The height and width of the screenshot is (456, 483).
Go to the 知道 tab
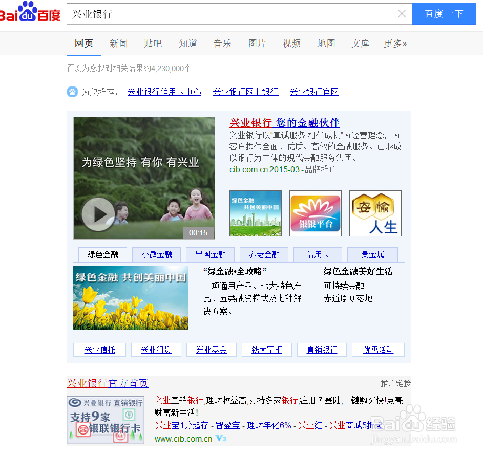click(x=188, y=44)
